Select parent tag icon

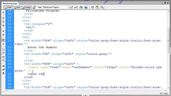coord(3,31)
